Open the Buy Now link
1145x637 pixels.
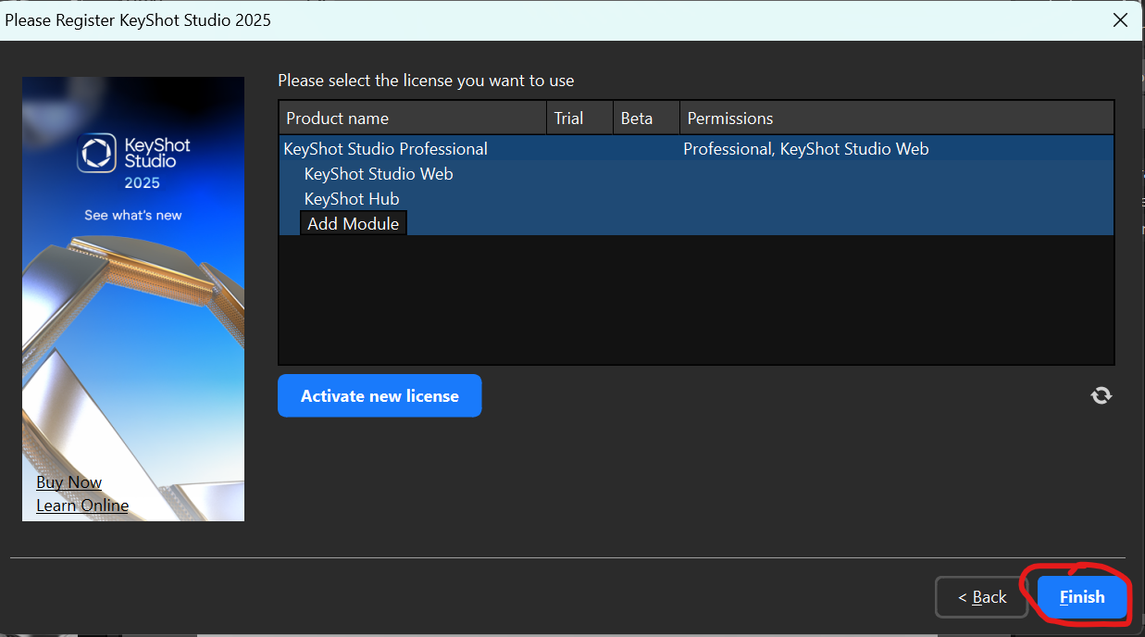coord(68,481)
